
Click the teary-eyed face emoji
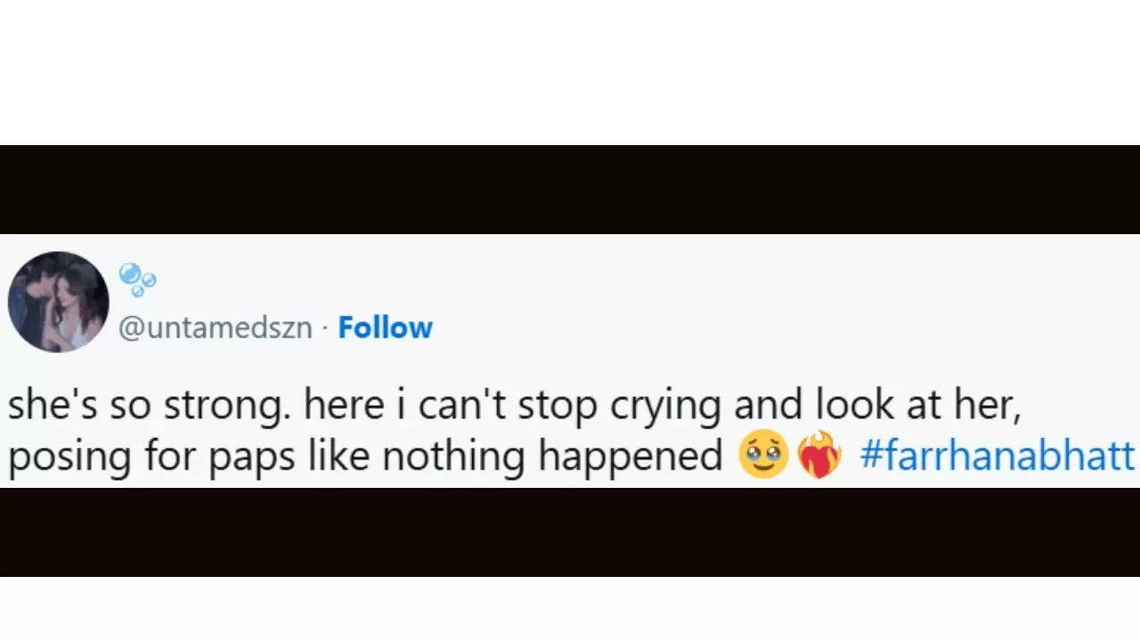(763, 457)
